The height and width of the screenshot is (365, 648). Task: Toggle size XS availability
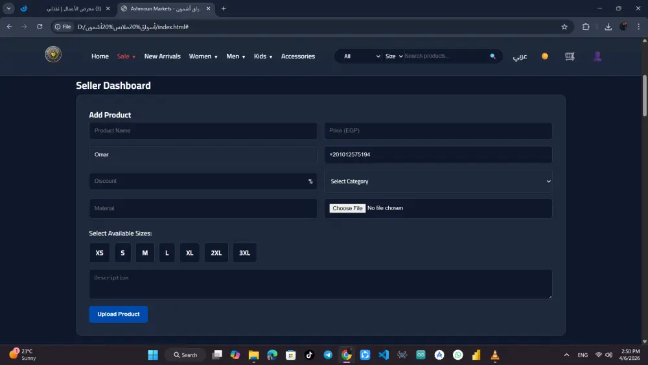pyautogui.click(x=100, y=253)
